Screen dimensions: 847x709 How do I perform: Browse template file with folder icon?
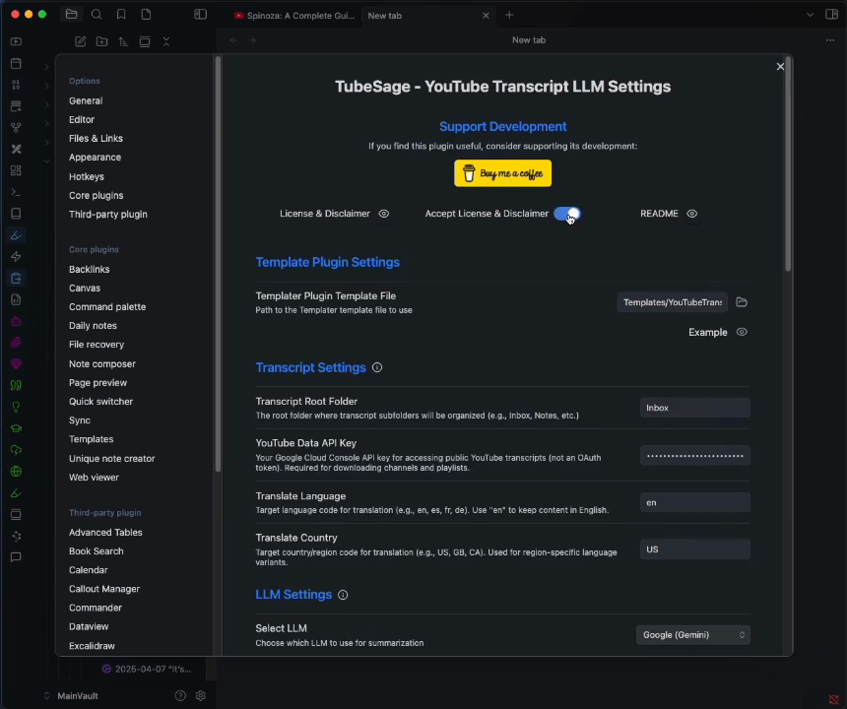742,302
